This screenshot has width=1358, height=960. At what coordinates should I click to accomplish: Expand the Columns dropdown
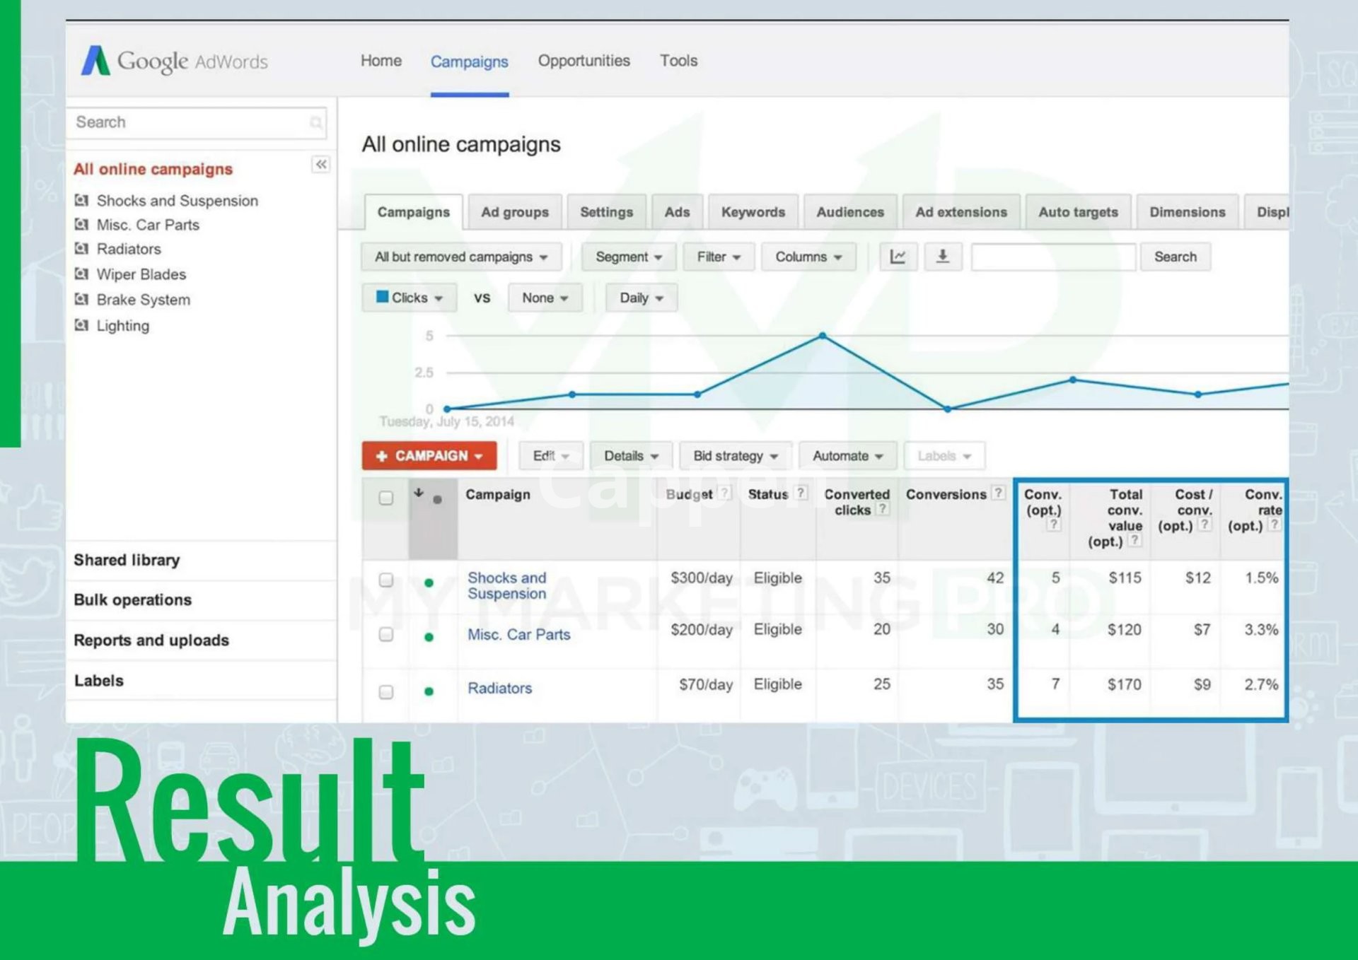pos(808,257)
